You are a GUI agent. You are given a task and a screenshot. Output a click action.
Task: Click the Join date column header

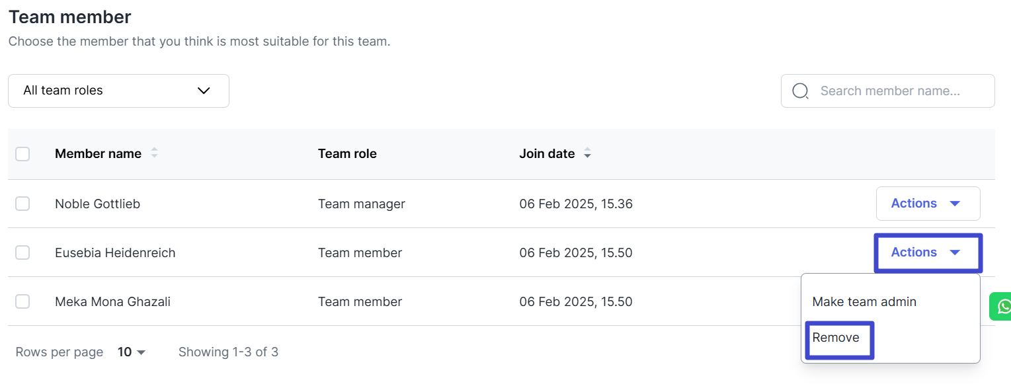click(x=547, y=154)
